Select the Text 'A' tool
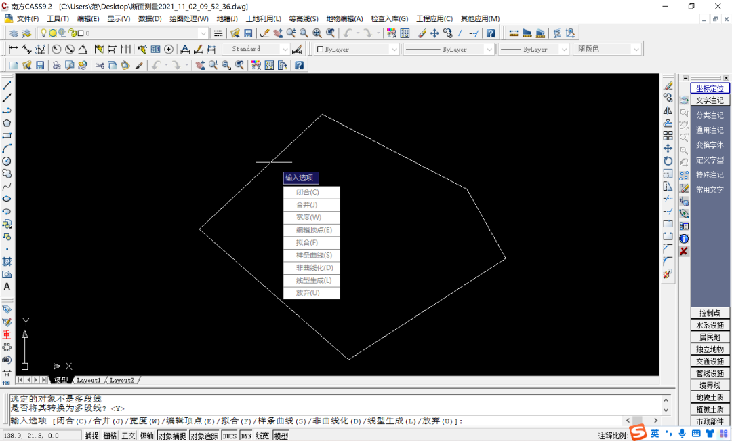 (x=7, y=287)
